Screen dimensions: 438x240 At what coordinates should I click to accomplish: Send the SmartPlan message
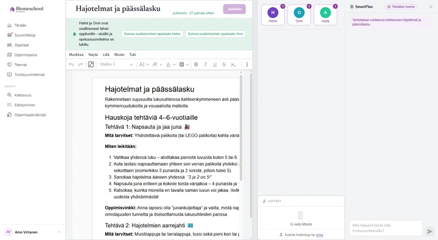[430, 231]
